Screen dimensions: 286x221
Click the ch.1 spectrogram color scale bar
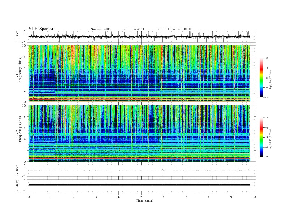pos(261,78)
